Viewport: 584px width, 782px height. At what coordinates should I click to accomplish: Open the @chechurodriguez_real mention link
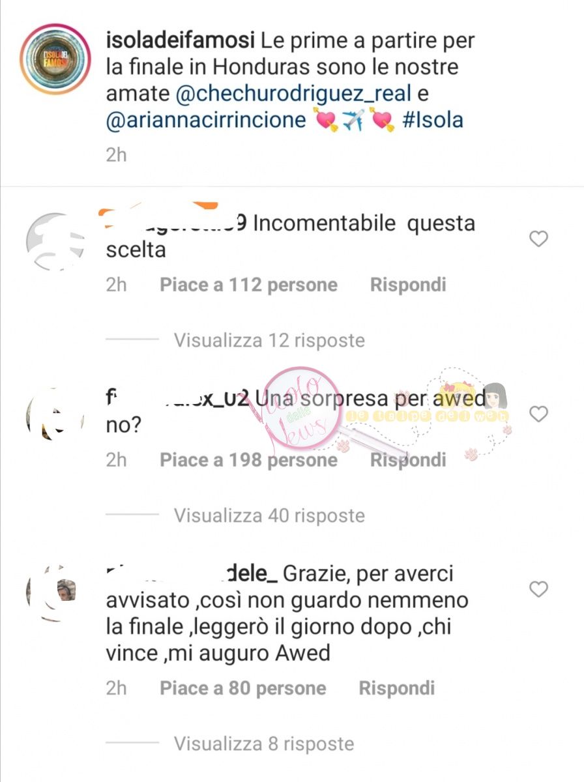[x=294, y=93]
